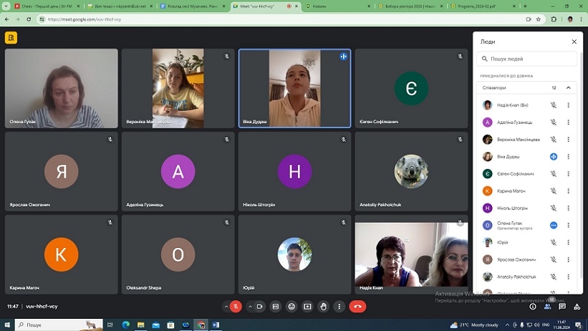Open a new browser tab with plus
Image resolution: width=588 pixels, height=331 pixels.
525,6
